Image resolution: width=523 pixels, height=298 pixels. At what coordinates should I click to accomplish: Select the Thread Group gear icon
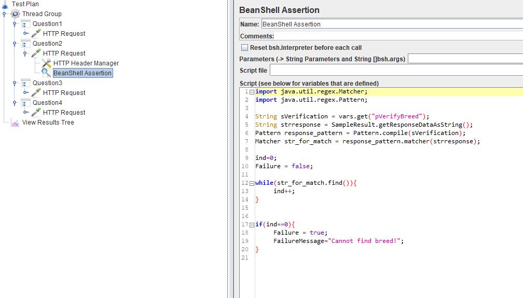tap(16, 13)
